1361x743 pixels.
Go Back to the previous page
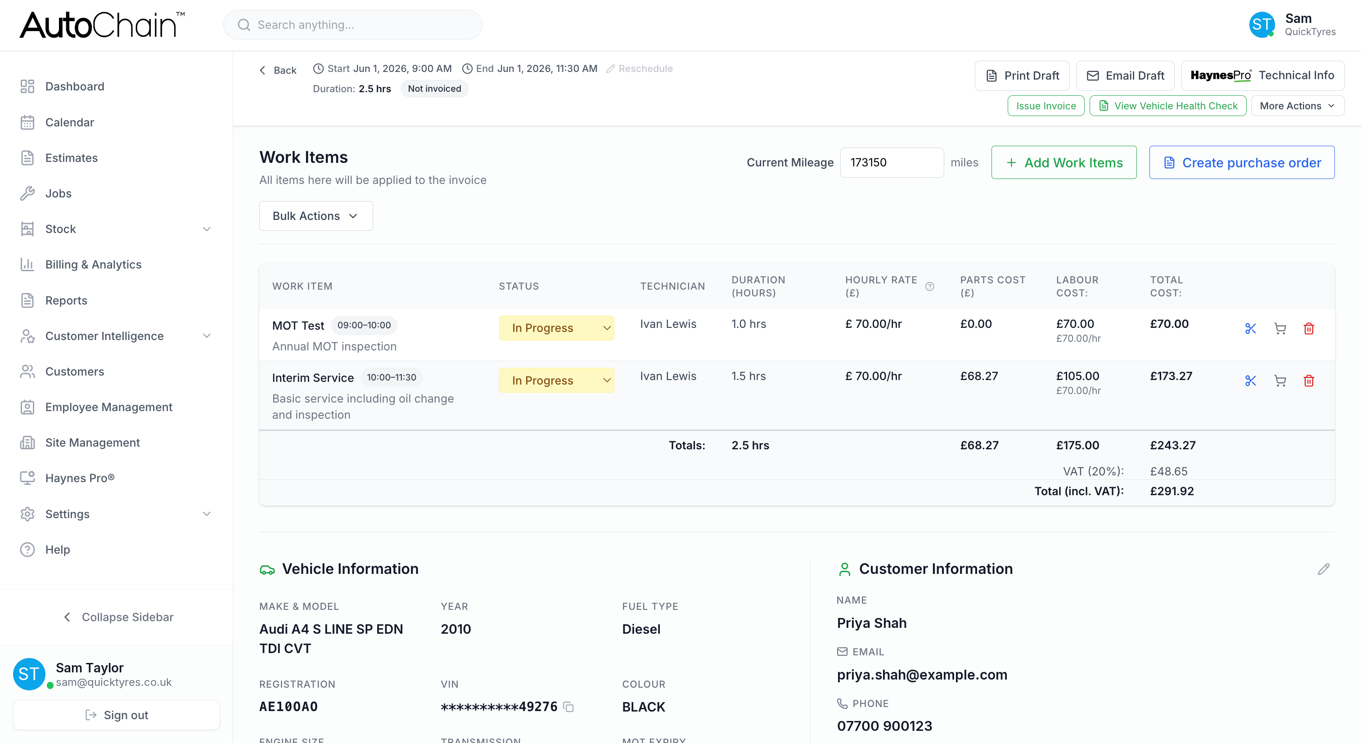coord(278,70)
